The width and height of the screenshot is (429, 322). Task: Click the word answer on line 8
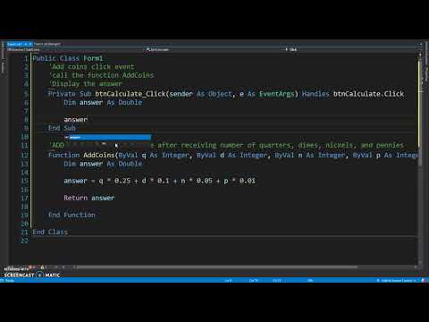click(x=76, y=120)
